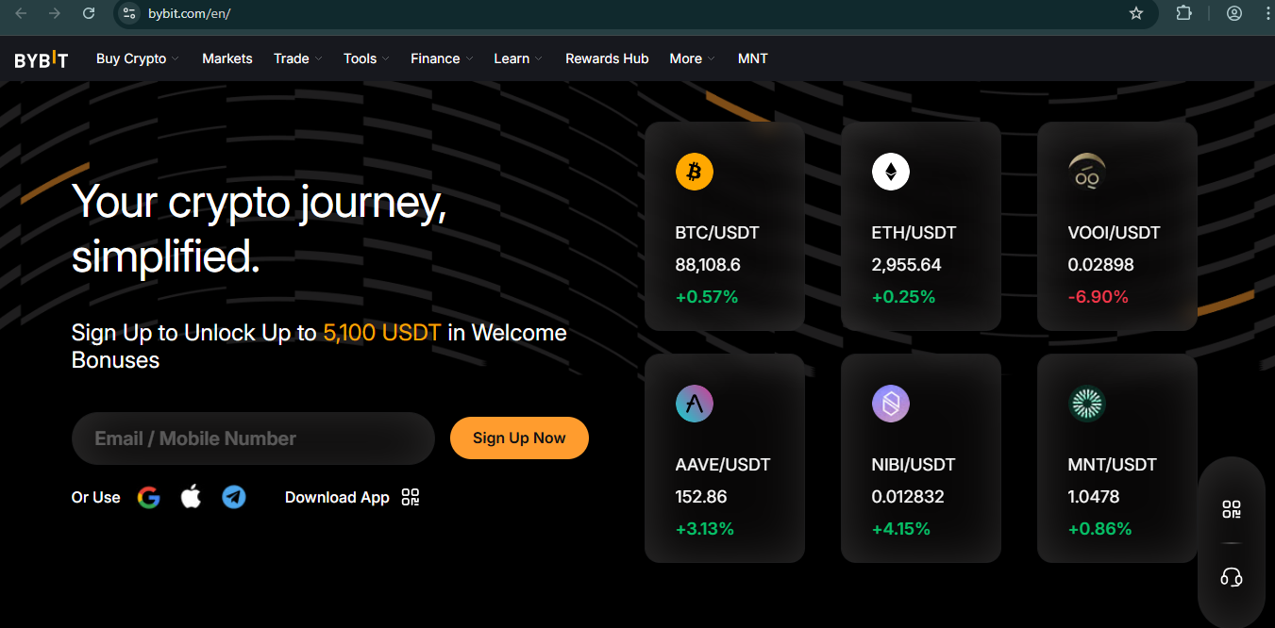
Task: Sign in with the Apple icon
Action: coord(191,497)
